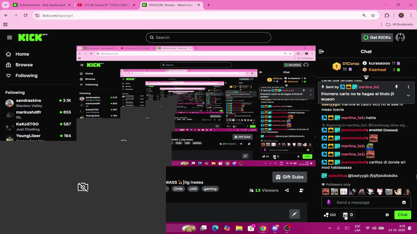Open chat settings gear

pos(387,215)
